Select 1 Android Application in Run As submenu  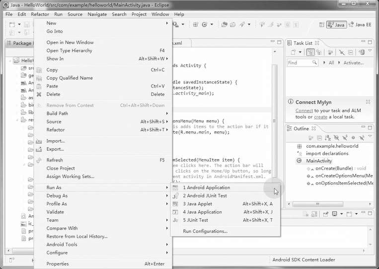(x=225, y=187)
